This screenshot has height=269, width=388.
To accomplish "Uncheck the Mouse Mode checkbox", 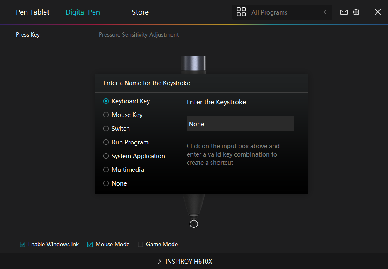I will [x=90, y=245].
